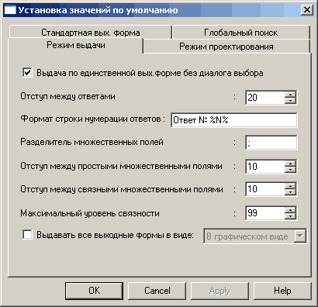Click the window icon in title bar
The width and height of the screenshot is (318, 307).
point(10,10)
